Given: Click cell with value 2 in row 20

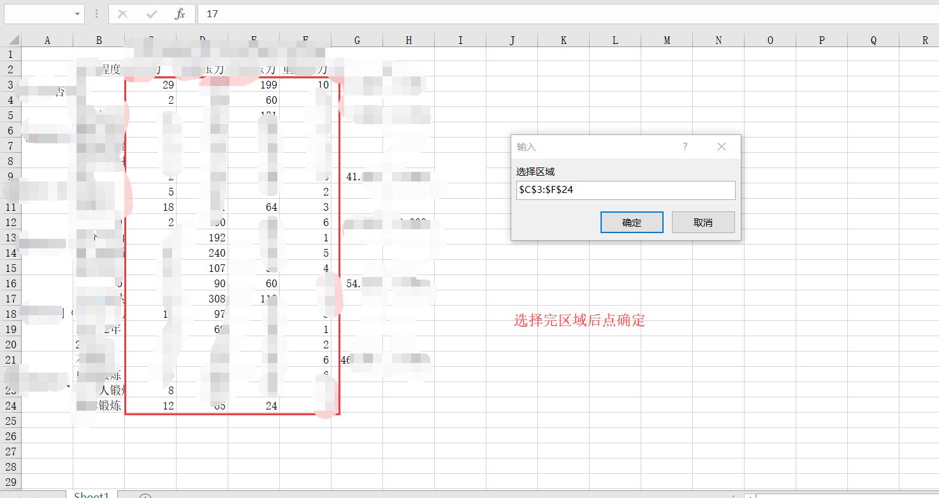Looking at the screenshot, I should coord(305,345).
